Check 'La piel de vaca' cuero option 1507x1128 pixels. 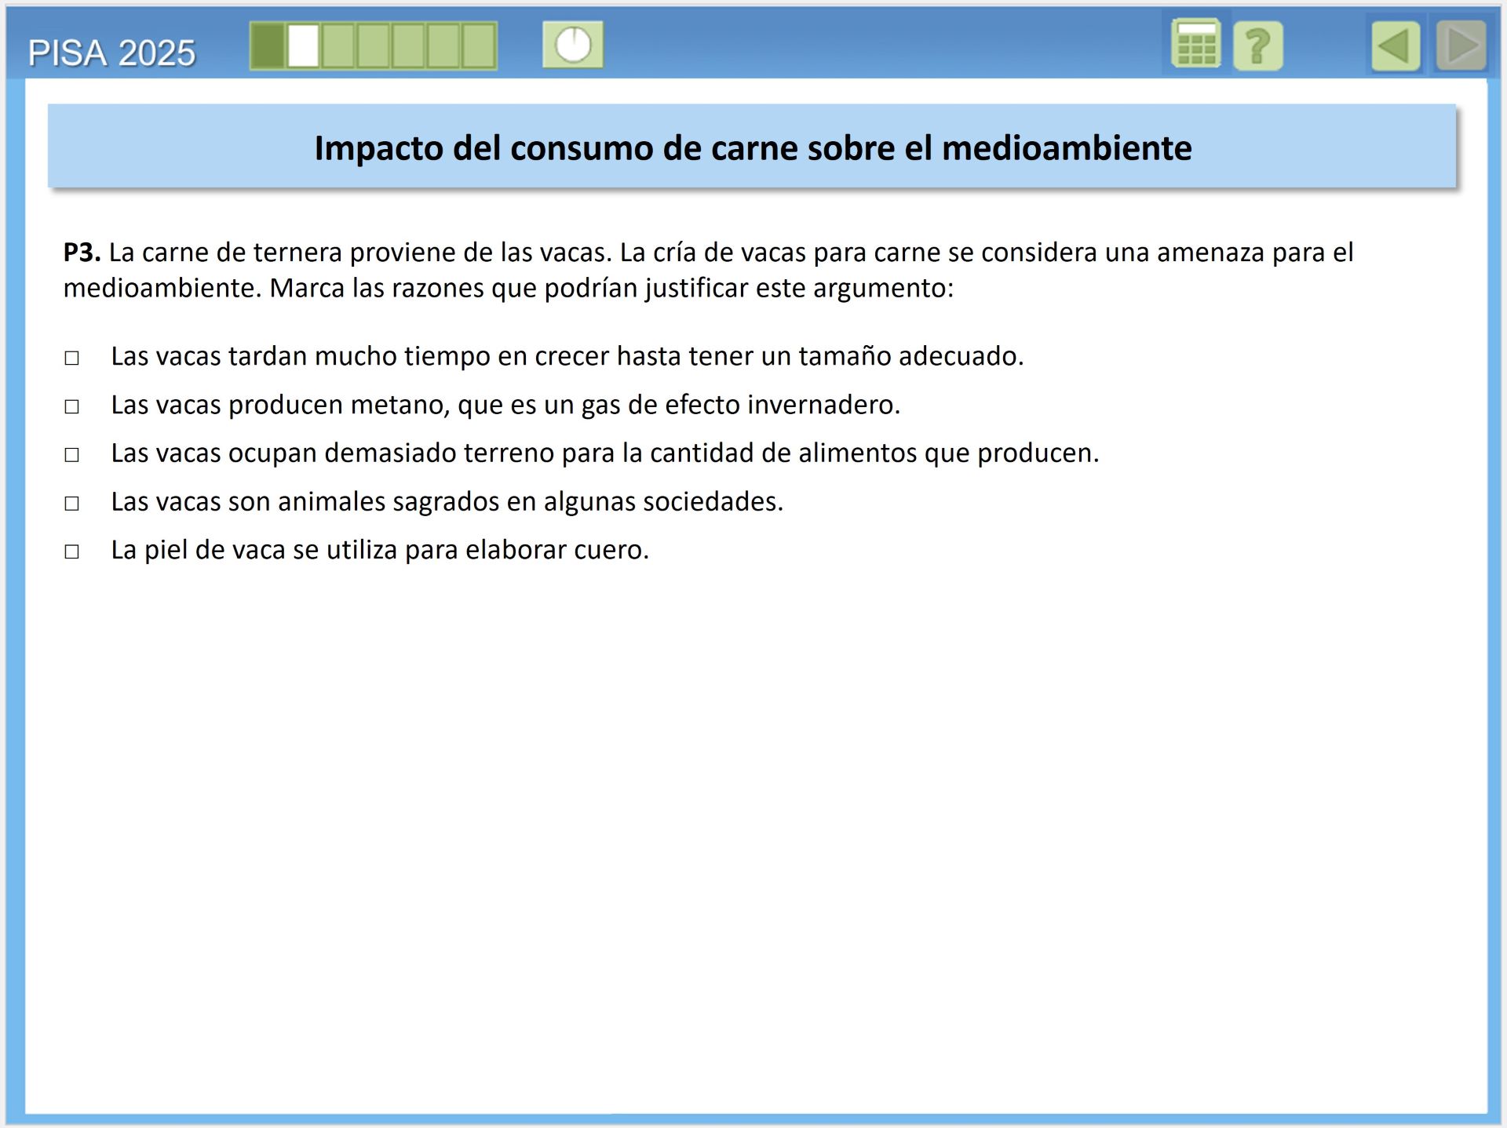tap(71, 552)
